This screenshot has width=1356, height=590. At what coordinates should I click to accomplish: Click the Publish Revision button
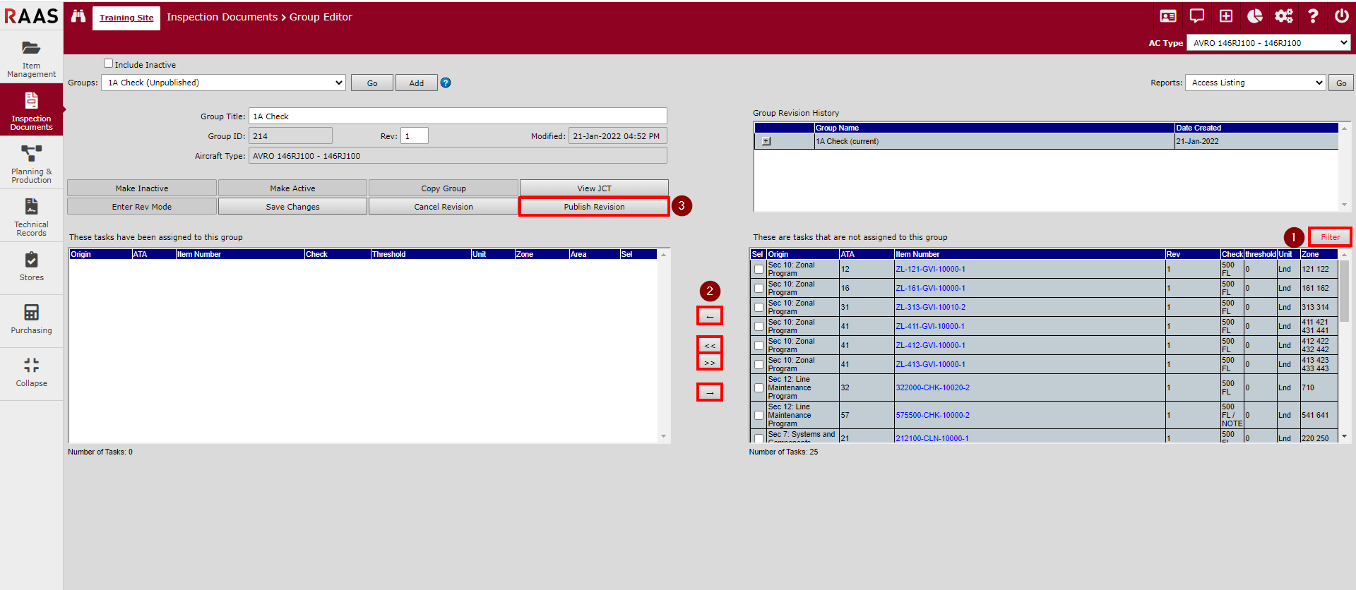pyautogui.click(x=594, y=207)
